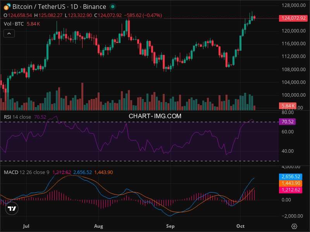The image size is (310, 232).
Task: Click the 5.84K volume axis label
Action: [x=288, y=106]
